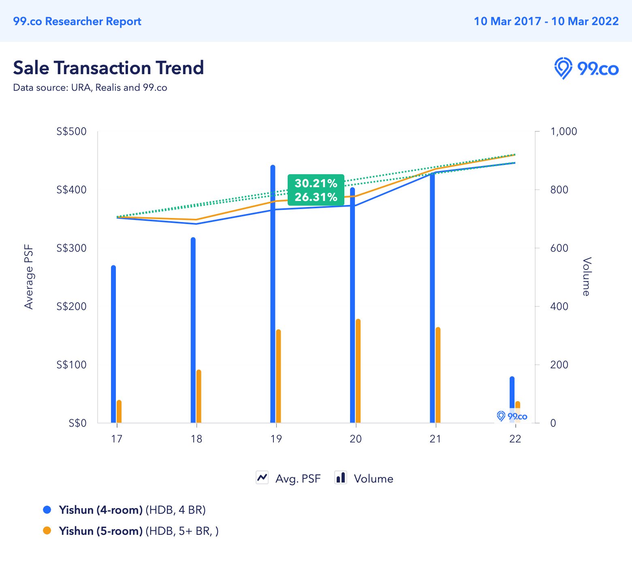
Task: Click the 99.co logo top right
Action: pyautogui.click(x=586, y=68)
